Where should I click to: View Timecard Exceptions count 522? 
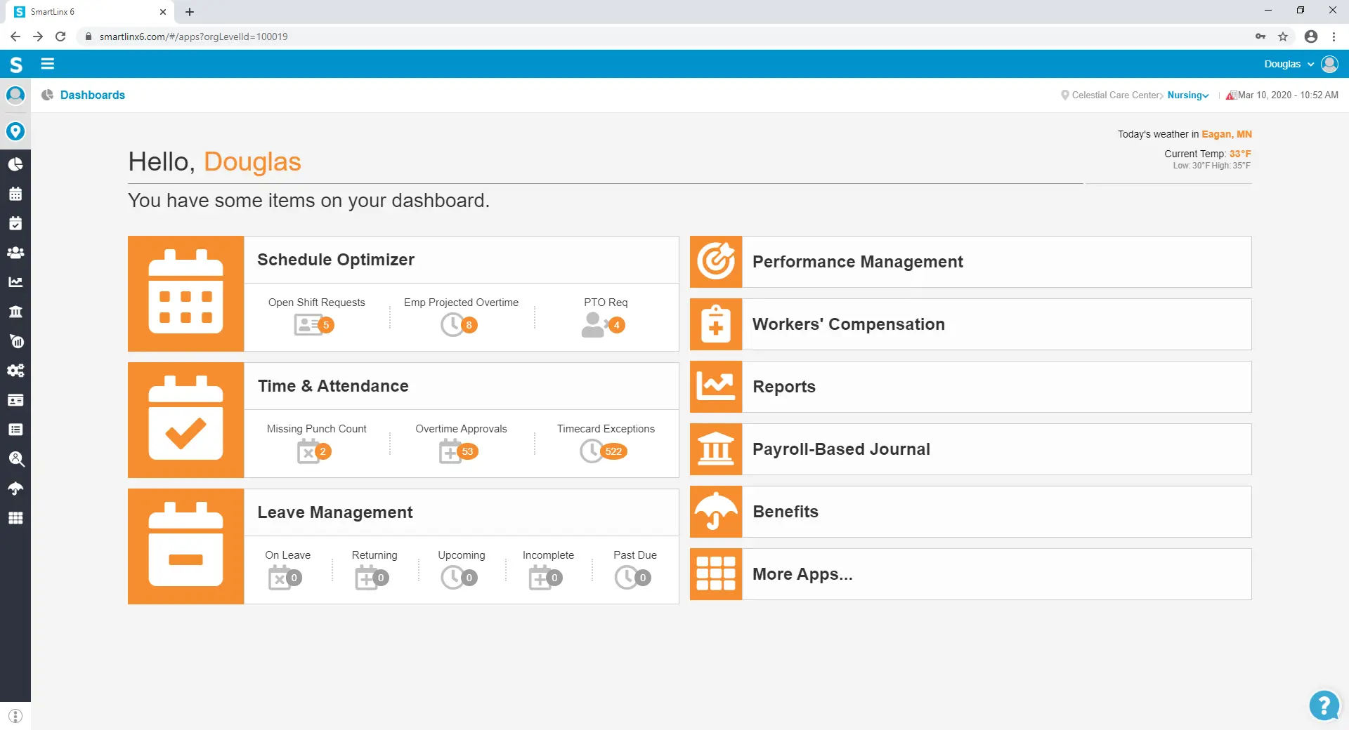pyautogui.click(x=604, y=451)
